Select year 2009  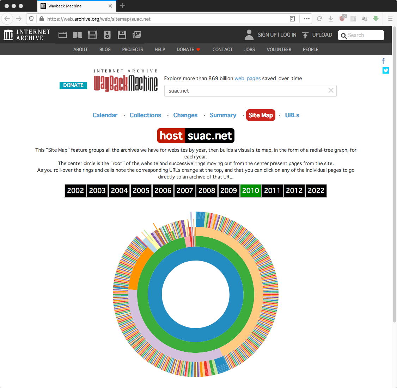[228, 190]
